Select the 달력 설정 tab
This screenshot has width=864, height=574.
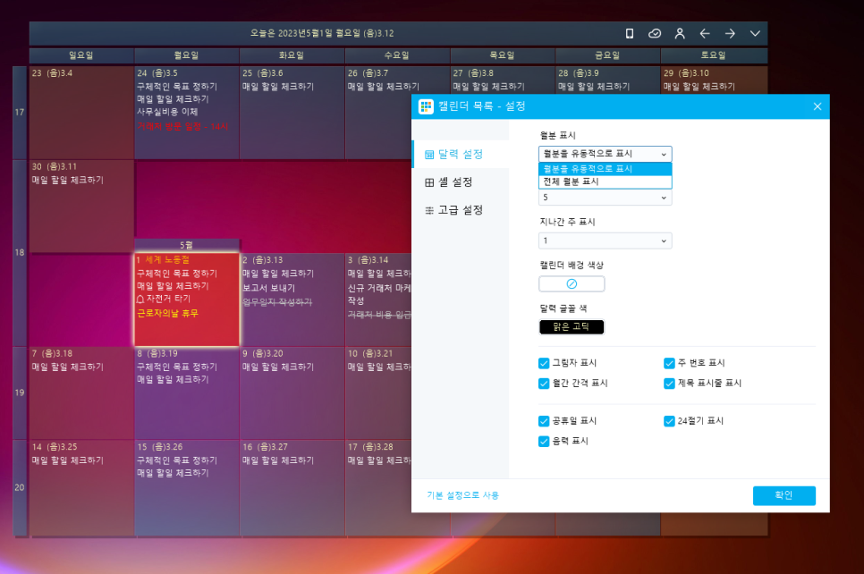point(461,155)
